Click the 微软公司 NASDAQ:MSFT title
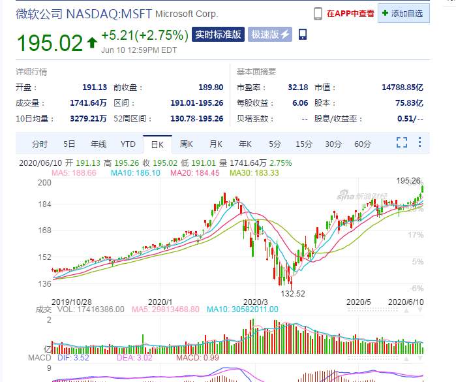Viewport: 456px width, 382px height. click(84, 14)
